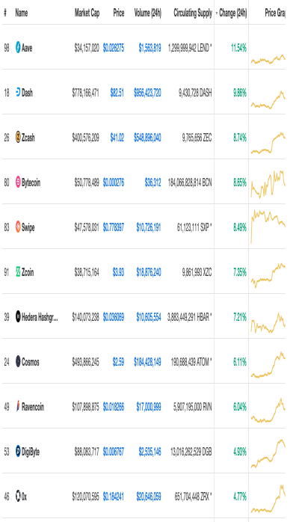299x522 pixels.
Task: Open the 0x coin name link
Action: pos(24,497)
